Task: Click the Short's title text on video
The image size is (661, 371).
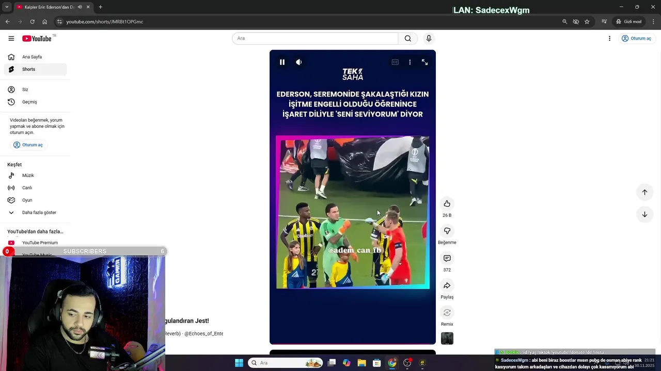Action: tap(353, 104)
